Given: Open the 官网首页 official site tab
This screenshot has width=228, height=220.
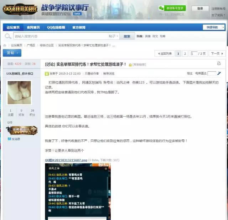Looking at the screenshot, I should point(33,27).
